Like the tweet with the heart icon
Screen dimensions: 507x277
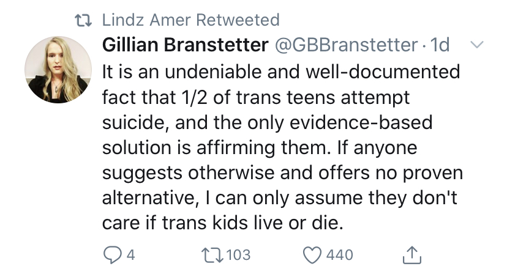coord(312,255)
